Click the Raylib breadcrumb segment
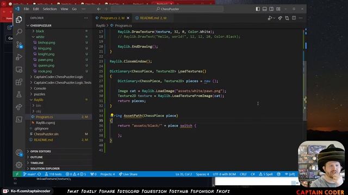 [100, 25]
